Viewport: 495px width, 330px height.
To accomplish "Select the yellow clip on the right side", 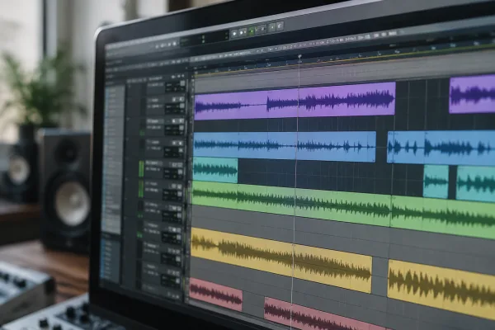I will 441,289.
